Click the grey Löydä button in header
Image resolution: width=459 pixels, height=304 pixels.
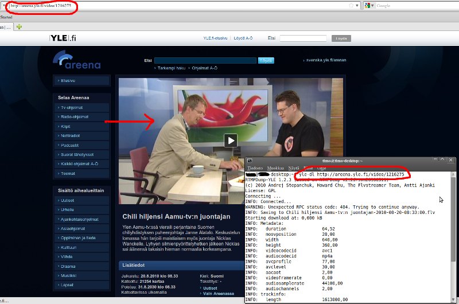(x=341, y=38)
